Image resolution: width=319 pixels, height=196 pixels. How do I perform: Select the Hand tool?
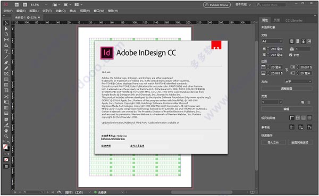click(x=6, y=131)
